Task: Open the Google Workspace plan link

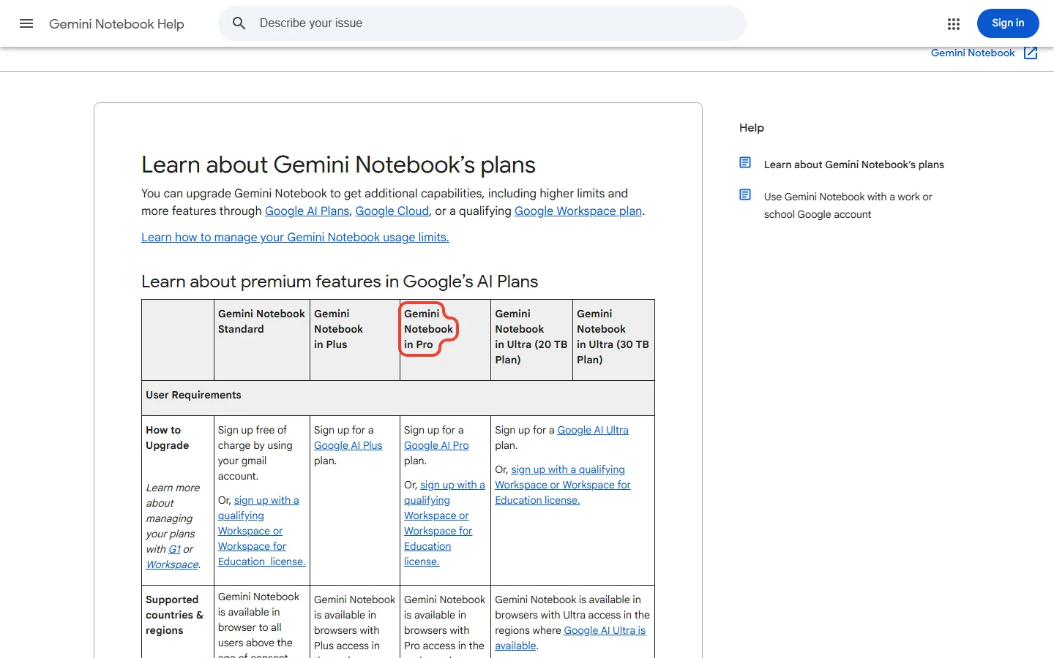Action: click(x=578, y=211)
